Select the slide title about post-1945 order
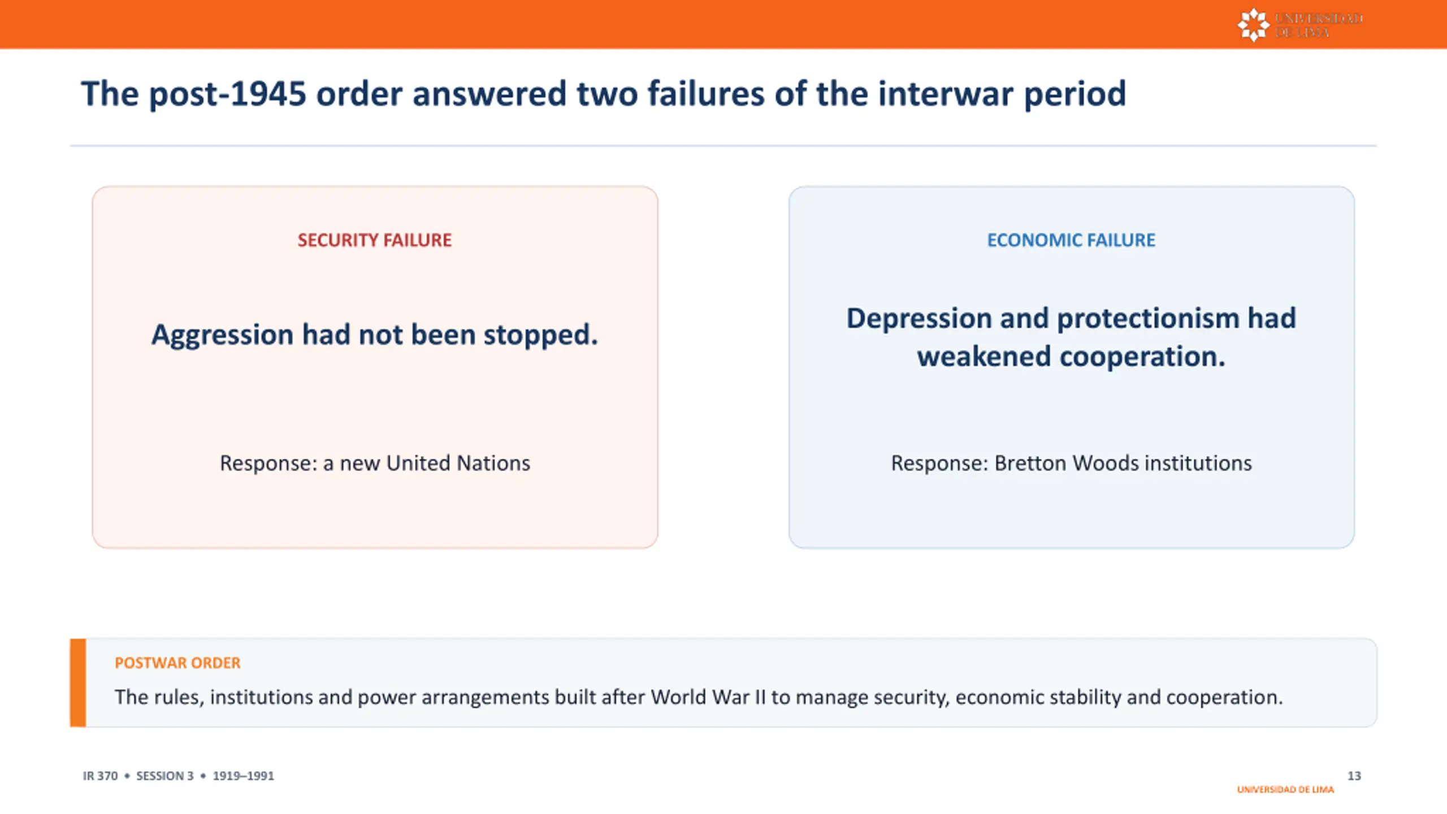 [604, 93]
